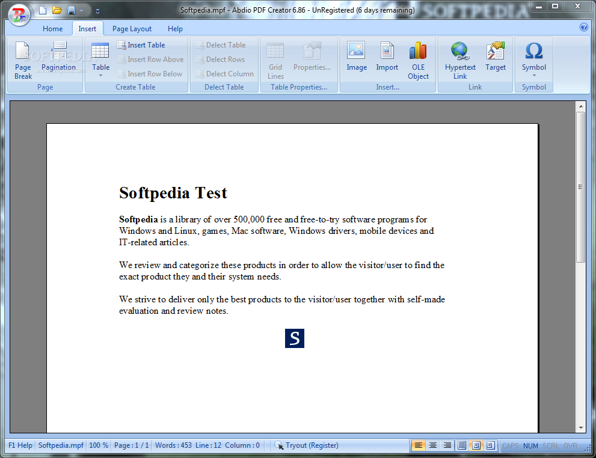The width and height of the screenshot is (596, 458).
Task: Toggle center alignment in status bar
Action: click(433, 445)
